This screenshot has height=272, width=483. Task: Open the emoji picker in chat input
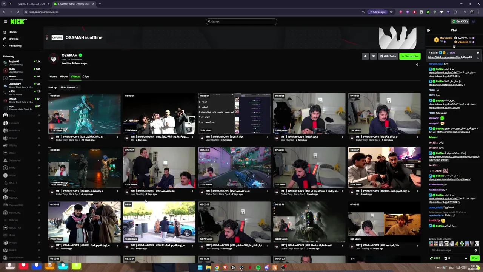click(475, 250)
